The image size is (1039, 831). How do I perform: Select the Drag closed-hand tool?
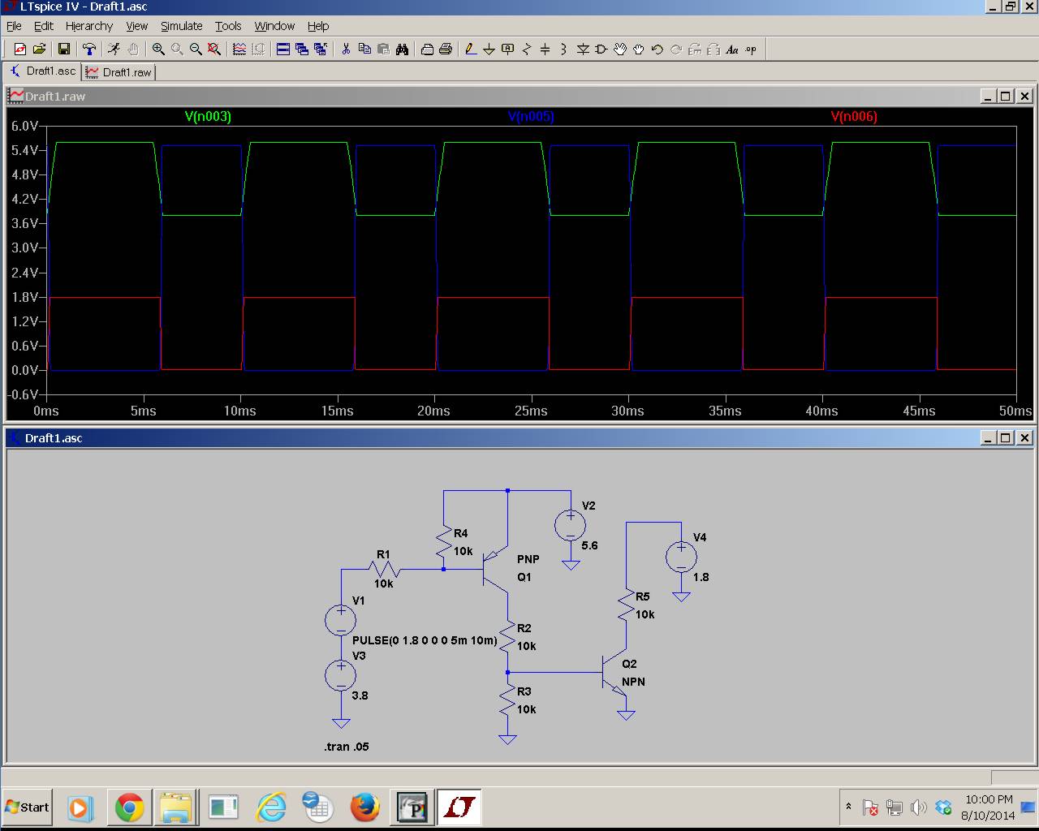[x=639, y=50]
